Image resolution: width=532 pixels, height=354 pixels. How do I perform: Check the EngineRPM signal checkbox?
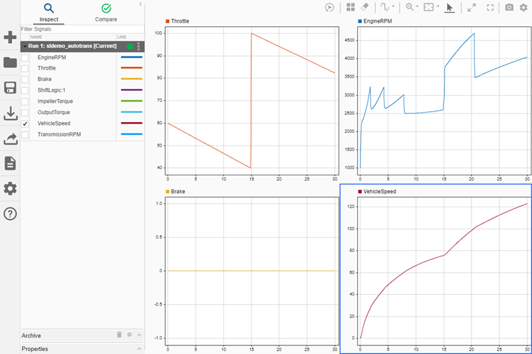click(x=25, y=58)
